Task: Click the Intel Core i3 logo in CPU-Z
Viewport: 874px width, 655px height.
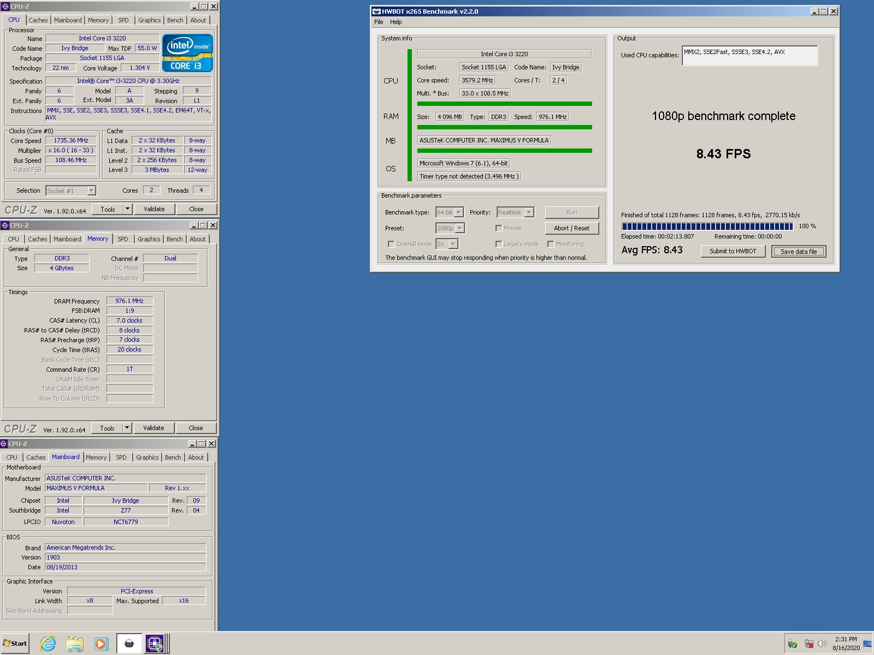Action: [x=187, y=53]
